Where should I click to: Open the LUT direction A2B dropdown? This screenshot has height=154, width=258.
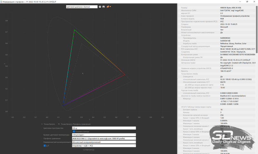[x=103, y=146]
